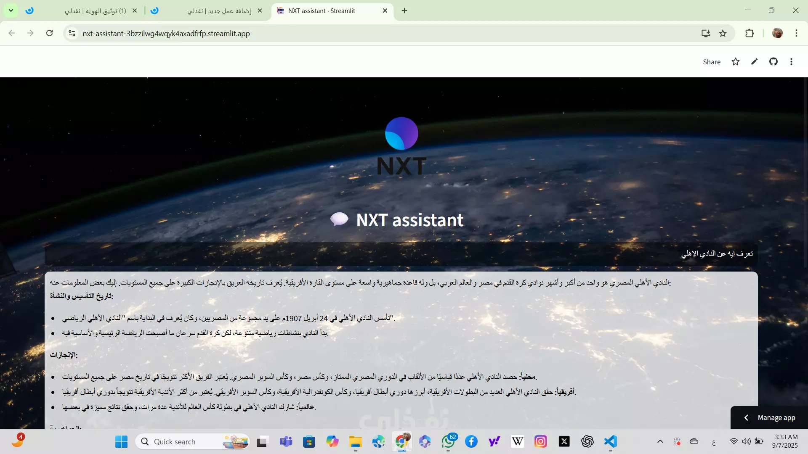808x454 pixels.
Task: Open Microsoft Edge from the taskbar
Action: pos(379,441)
